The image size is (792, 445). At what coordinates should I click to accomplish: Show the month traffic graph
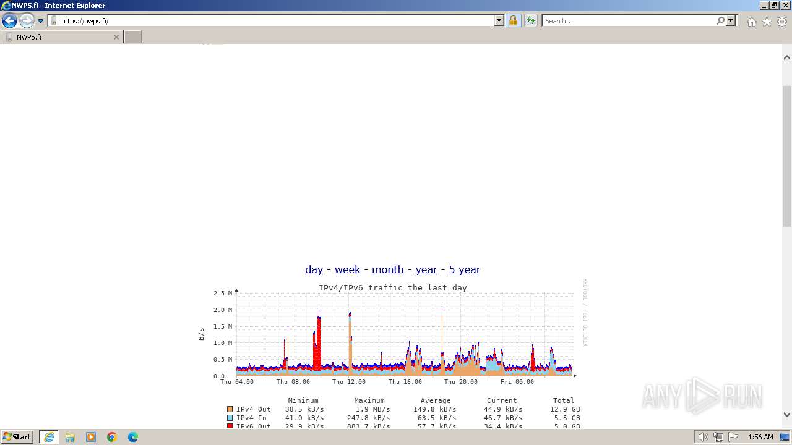click(388, 269)
